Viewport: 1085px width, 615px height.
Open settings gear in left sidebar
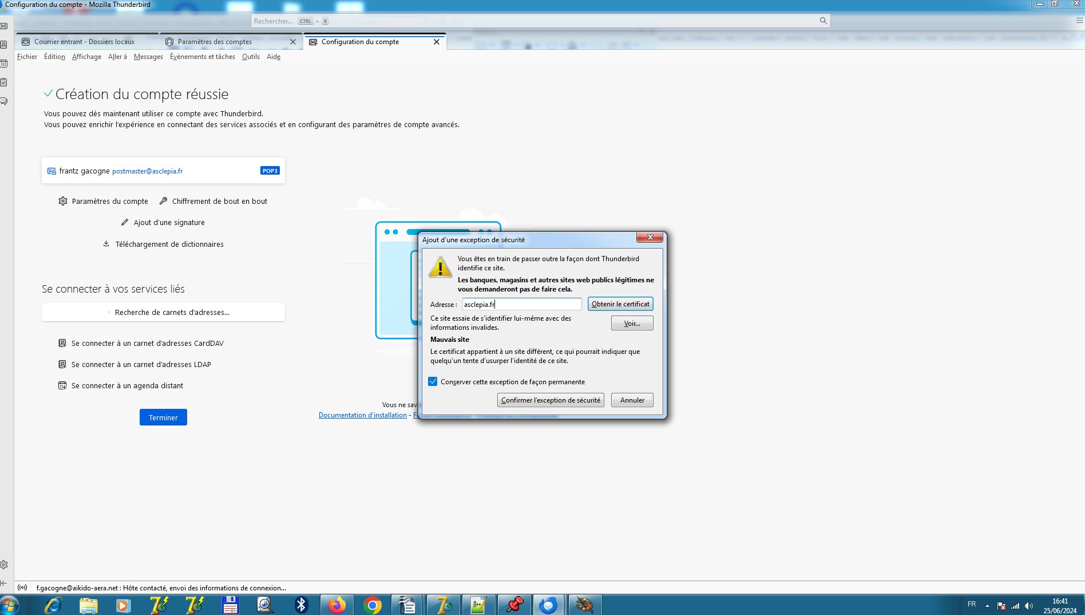tap(4, 565)
